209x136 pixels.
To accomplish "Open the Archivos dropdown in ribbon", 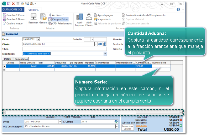I will [x=56, y=15].
